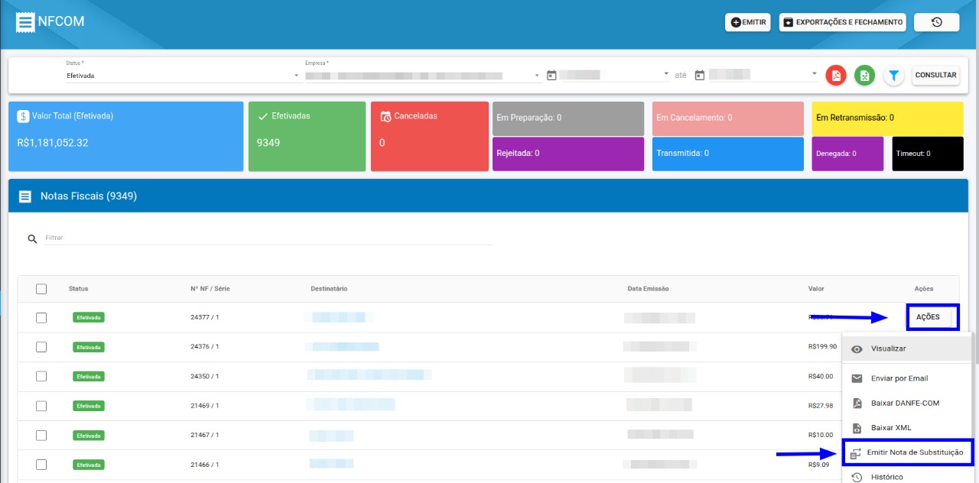The height and width of the screenshot is (483, 979).
Task: Click the magnifier icon beside Filtrar
Action: point(32,238)
